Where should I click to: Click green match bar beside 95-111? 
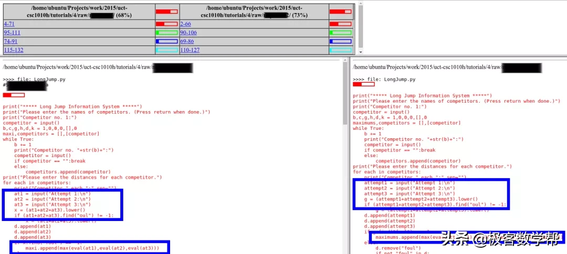(166, 33)
